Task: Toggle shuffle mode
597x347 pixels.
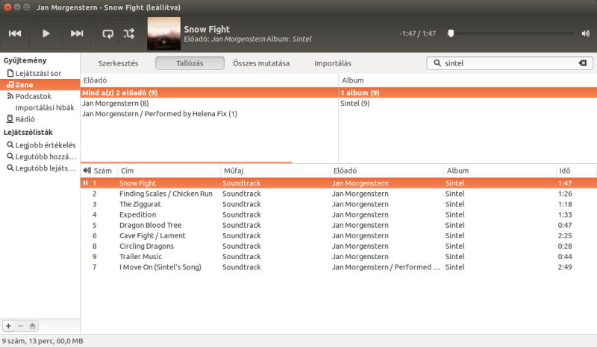Action: [128, 34]
